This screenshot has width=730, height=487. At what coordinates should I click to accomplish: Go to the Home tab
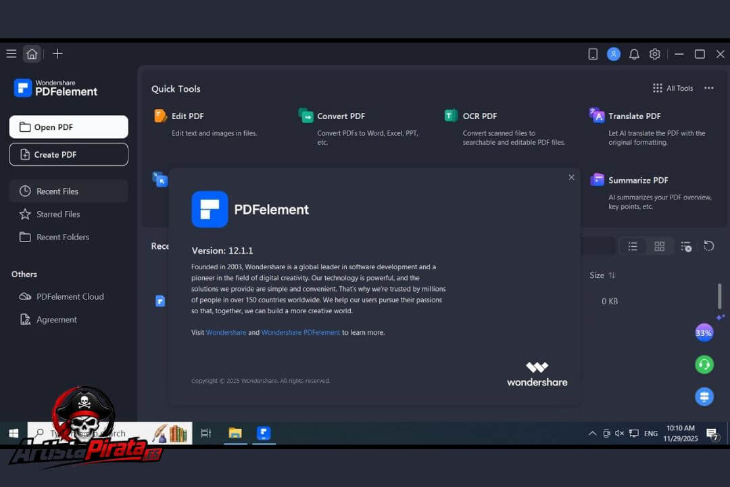[32, 53]
